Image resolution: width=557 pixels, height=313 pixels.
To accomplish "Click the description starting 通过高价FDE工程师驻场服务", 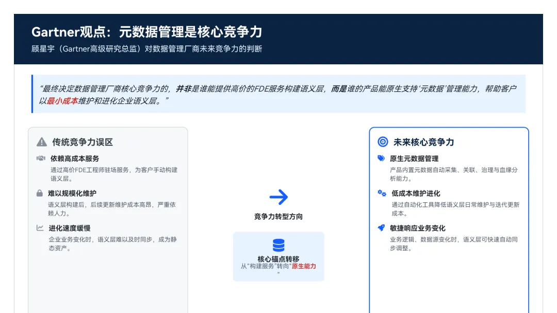I will click(x=113, y=174).
